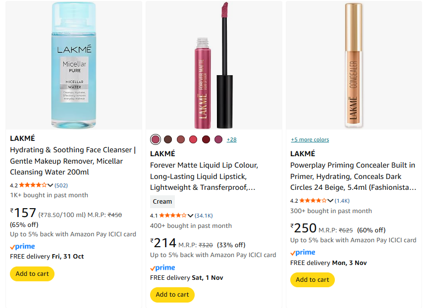Add the Micellar Cleansing Water to cart
Image resolution: width=425 pixels, height=308 pixels.
point(32,274)
